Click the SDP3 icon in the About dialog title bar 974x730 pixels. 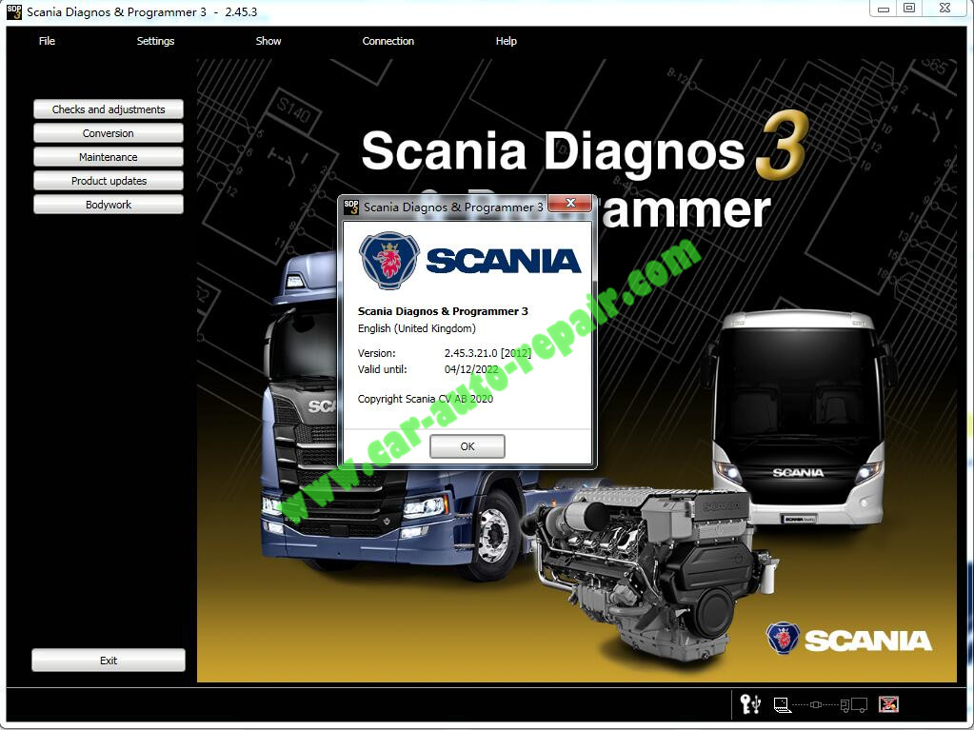(351, 207)
